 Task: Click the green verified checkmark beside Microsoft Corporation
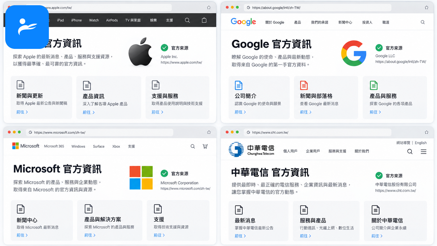tap(164, 173)
